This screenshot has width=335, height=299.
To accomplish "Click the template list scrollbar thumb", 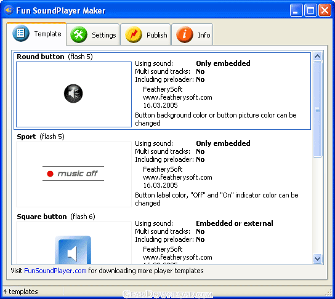I will [318, 110].
